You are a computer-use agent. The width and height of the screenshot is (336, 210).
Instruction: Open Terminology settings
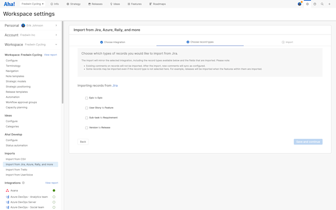tap(13, 66)
